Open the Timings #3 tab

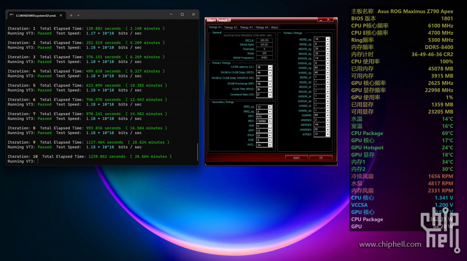coord(246,27)
